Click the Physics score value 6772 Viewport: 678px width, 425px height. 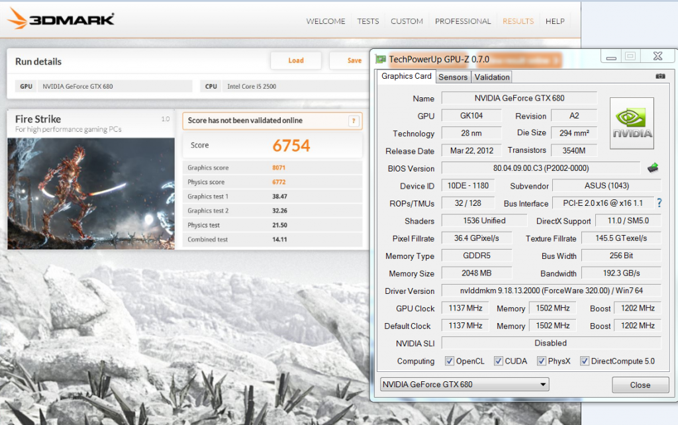[279, 182]
